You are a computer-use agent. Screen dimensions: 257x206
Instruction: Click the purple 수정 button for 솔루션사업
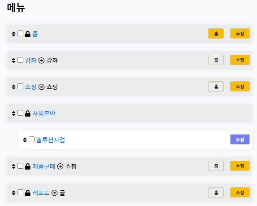[x=240, y=140]
